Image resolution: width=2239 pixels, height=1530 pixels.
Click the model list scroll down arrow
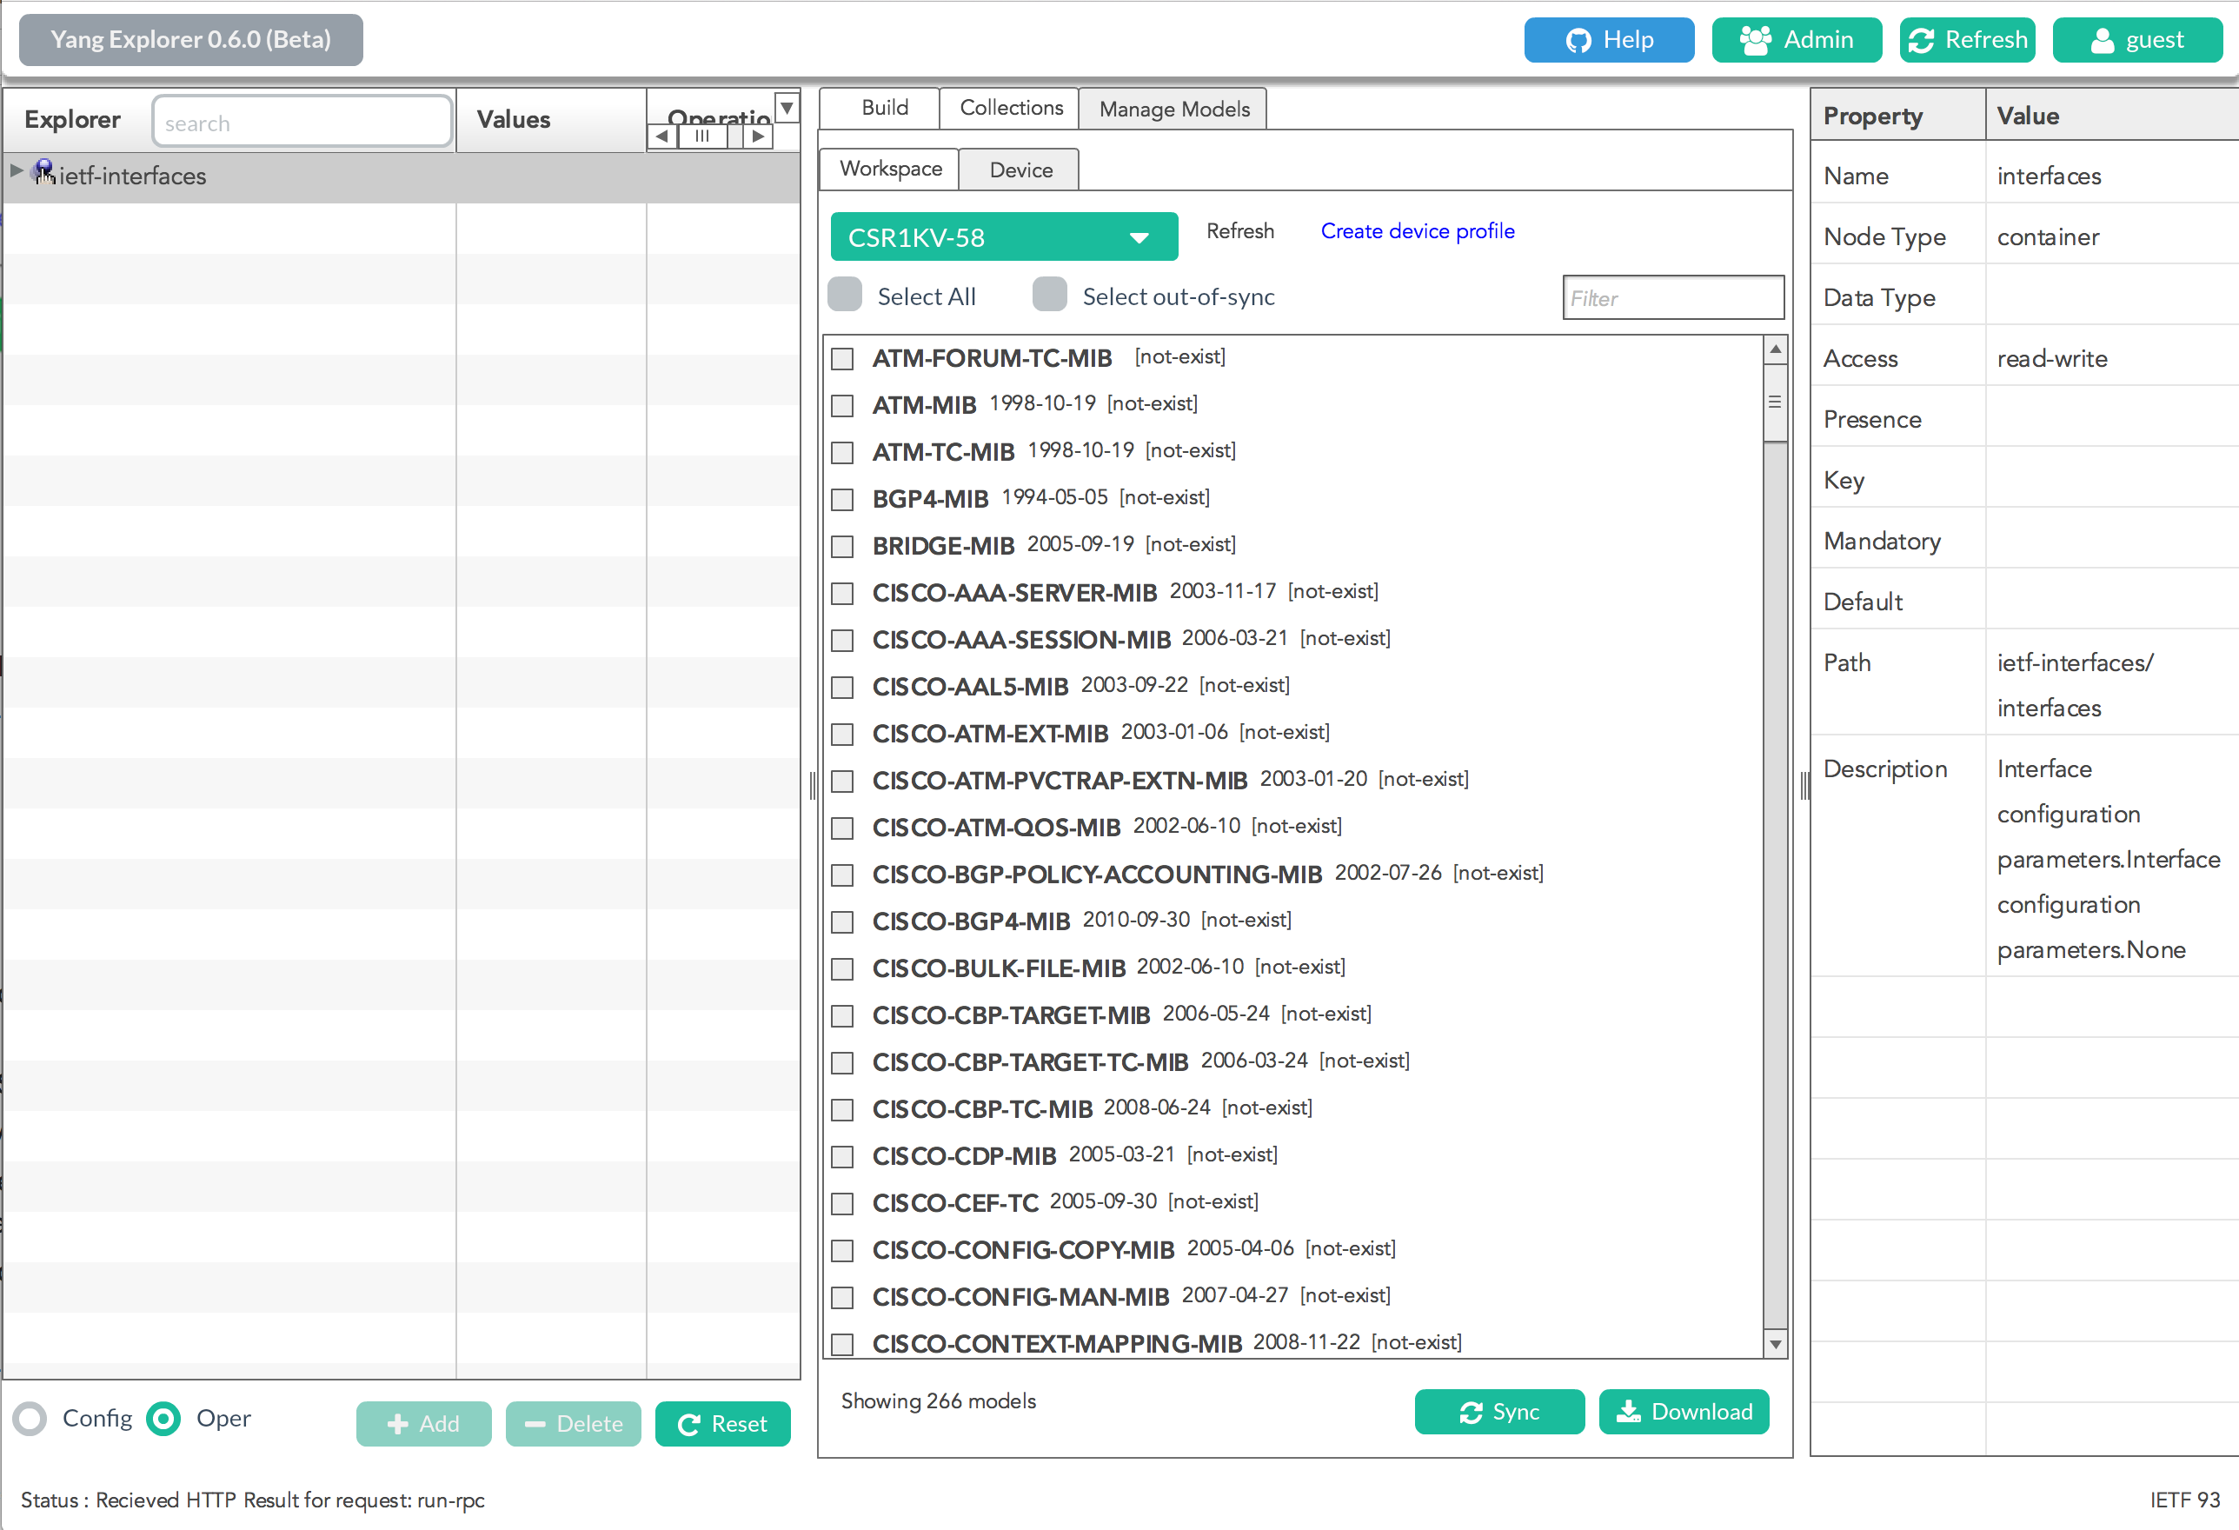pos(1775,1344)
